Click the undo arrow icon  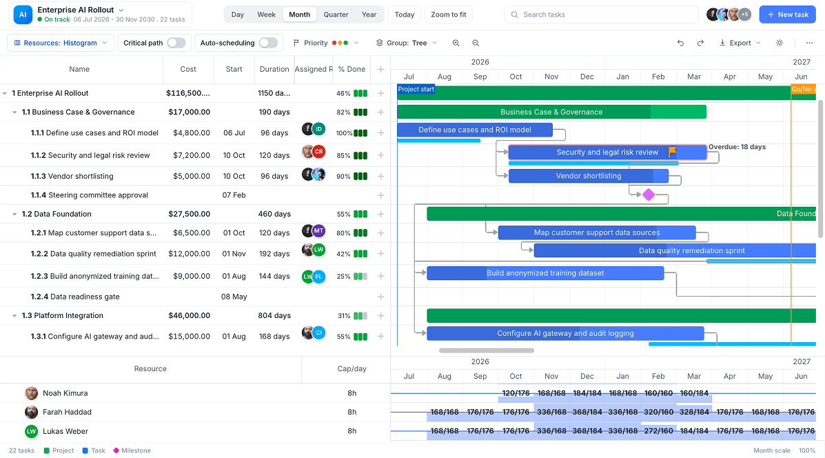pyautogui.click(x=680, y=43)
